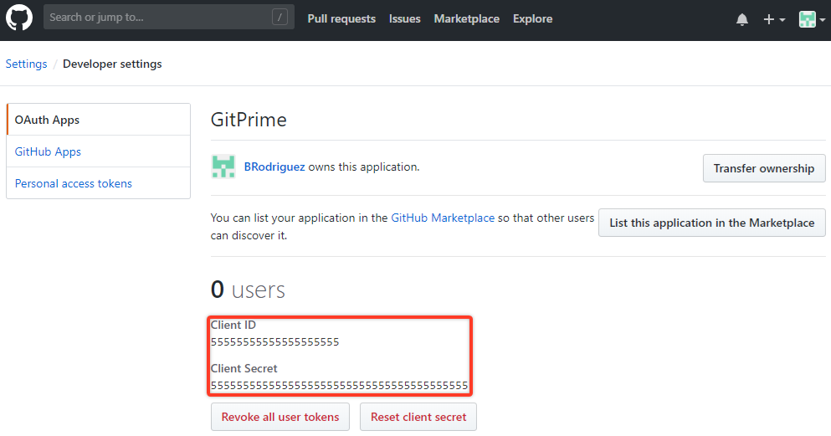
Task: Open the plus create-new dropdown
Action: point(774,19)
